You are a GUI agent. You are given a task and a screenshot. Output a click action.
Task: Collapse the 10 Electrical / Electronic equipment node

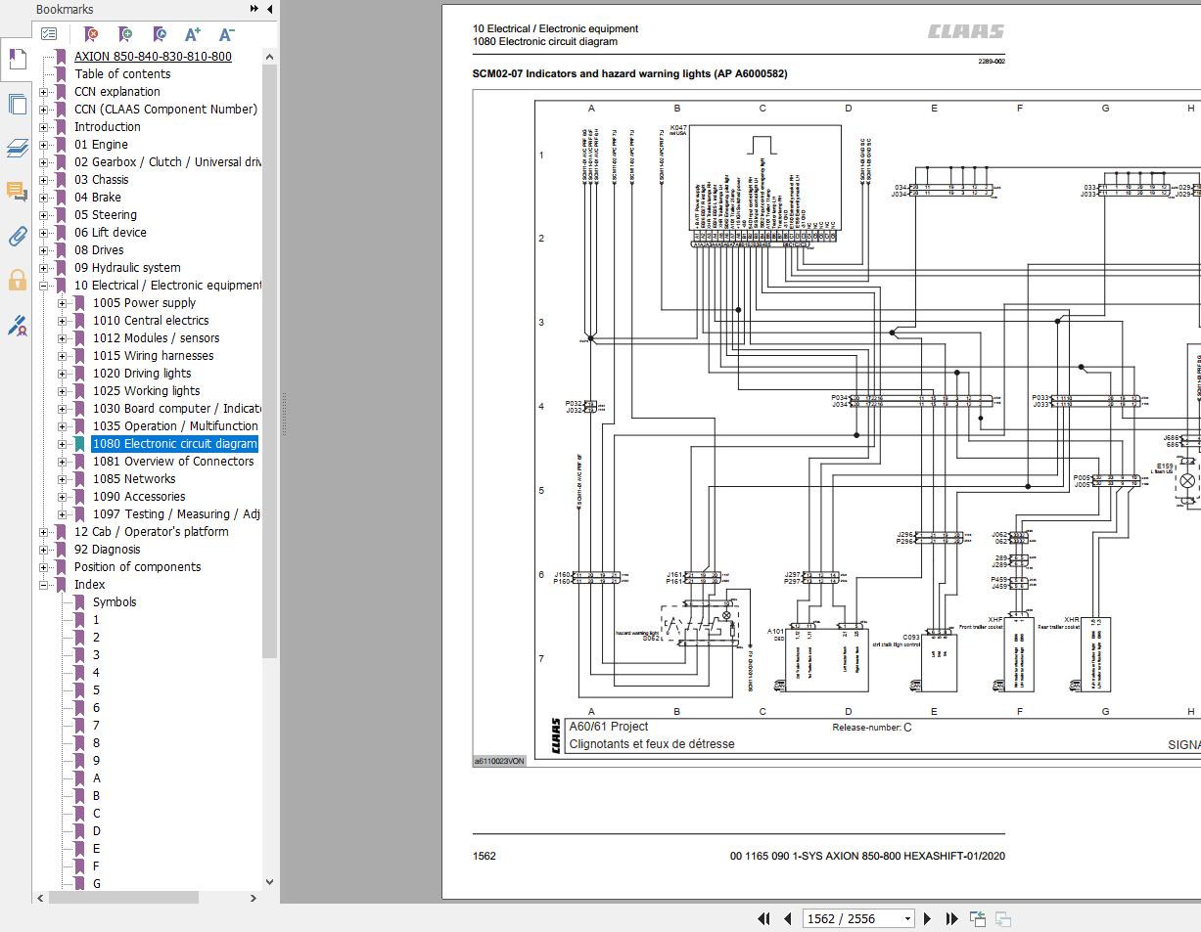pyautogui.click(x=43, y=286)
